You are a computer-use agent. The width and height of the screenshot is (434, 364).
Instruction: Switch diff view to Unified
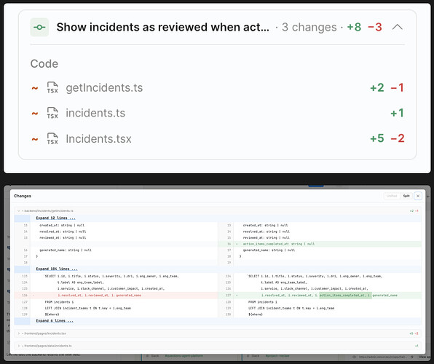pos(392,196)
